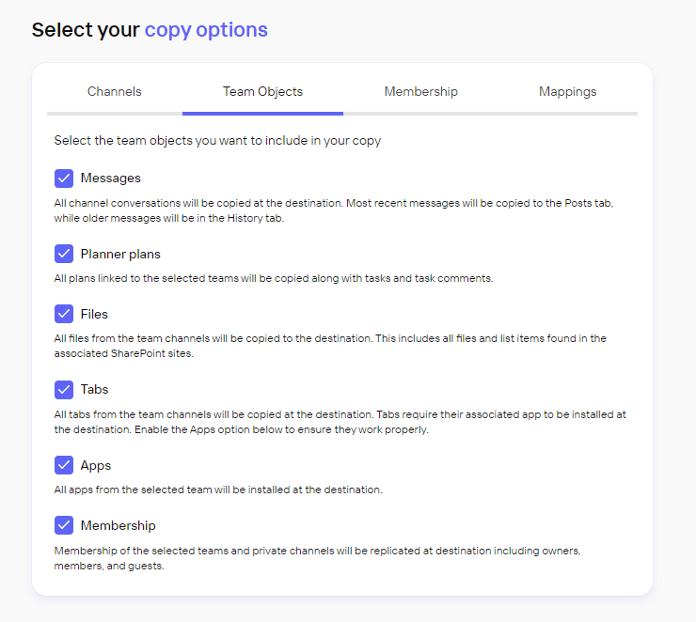Select the Team Objects tab
The height and width of the screenshot is (622, 696).
[262, 92]
